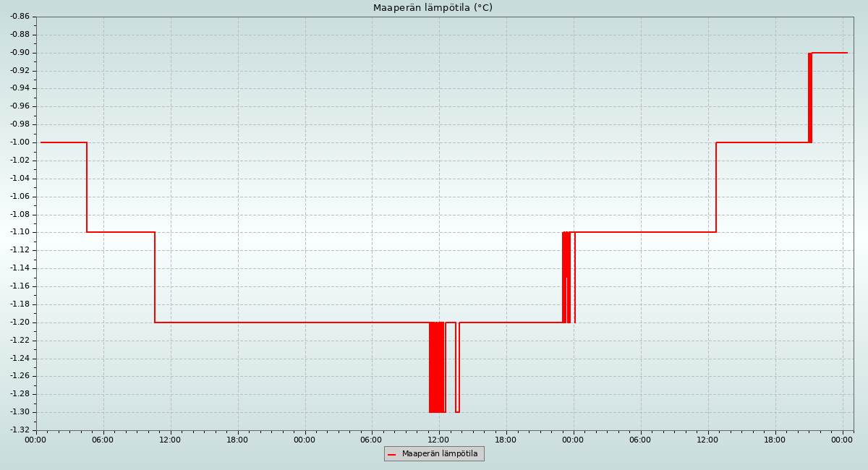This screenshot has width=868, height=470.
Task: Click the -0.86 label at top of y-axis
Action: (20, 17)
